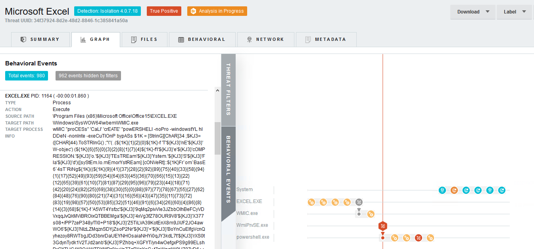Screen dimensions: 534x249
Task: Select the fifth network icon in System row
Action: [x=490, y=190]
